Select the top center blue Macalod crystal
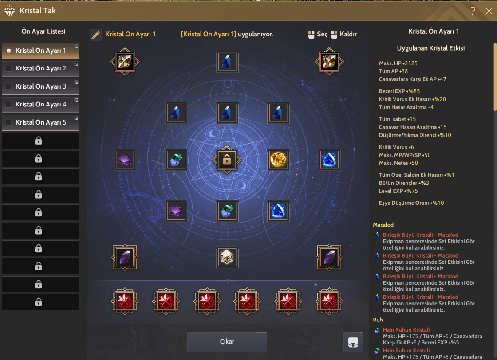The height and width of the screenshot is (360, 497). tap(227, 62)
